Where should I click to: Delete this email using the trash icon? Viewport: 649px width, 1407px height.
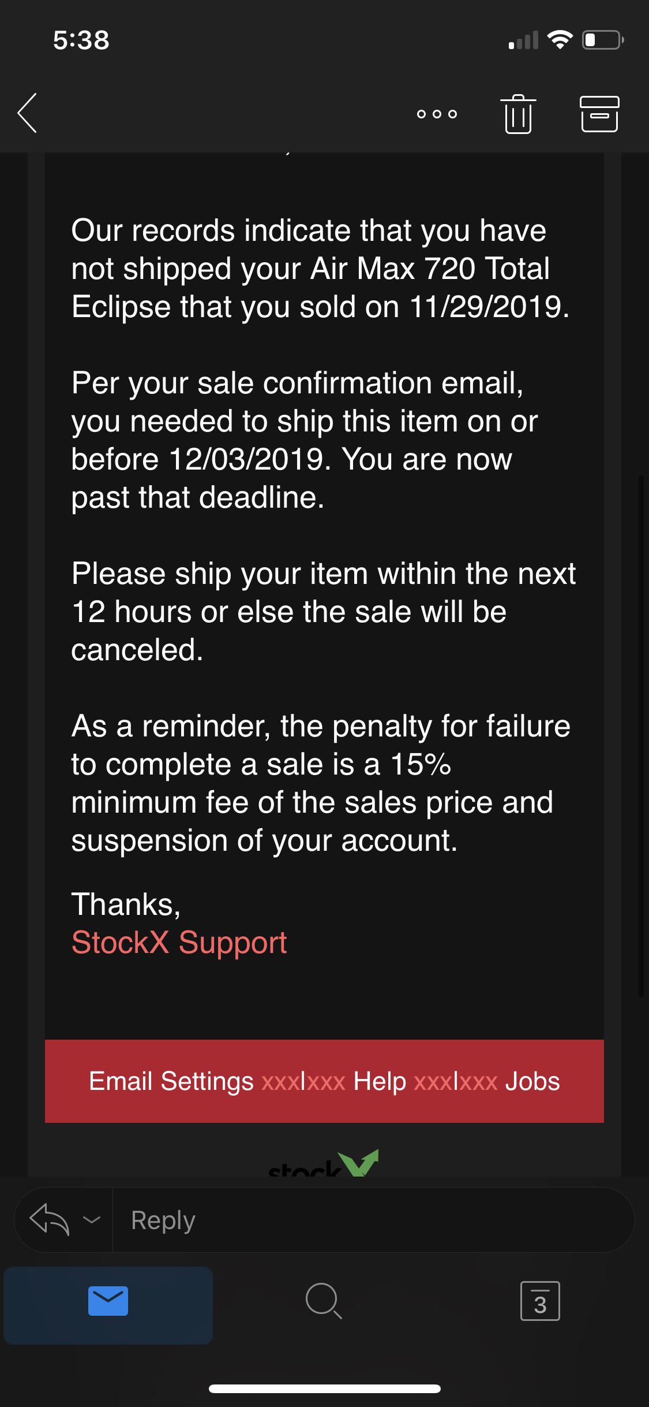click(517, 114)
